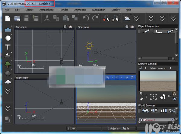
Task: Select the Objects tab in World Browser
Action: [x=145, y=110]
